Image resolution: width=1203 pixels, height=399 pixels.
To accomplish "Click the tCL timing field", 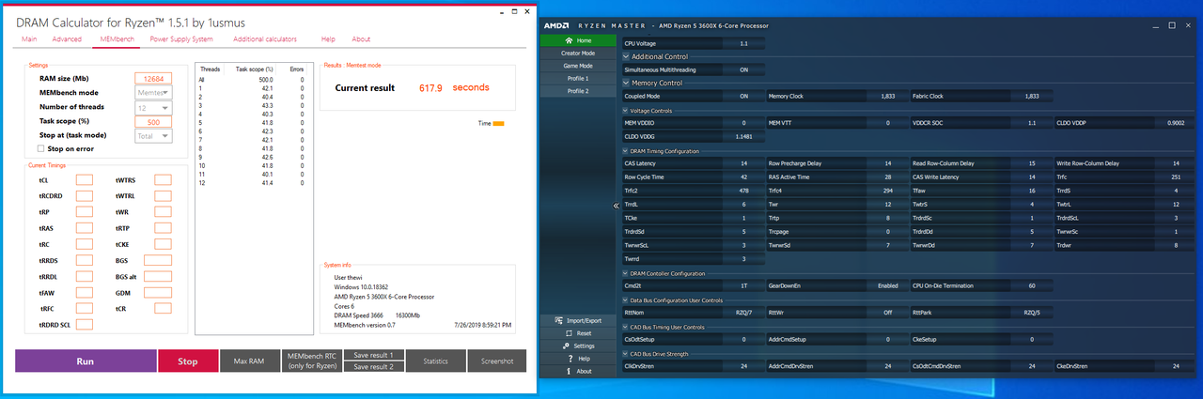I will 85,179.
